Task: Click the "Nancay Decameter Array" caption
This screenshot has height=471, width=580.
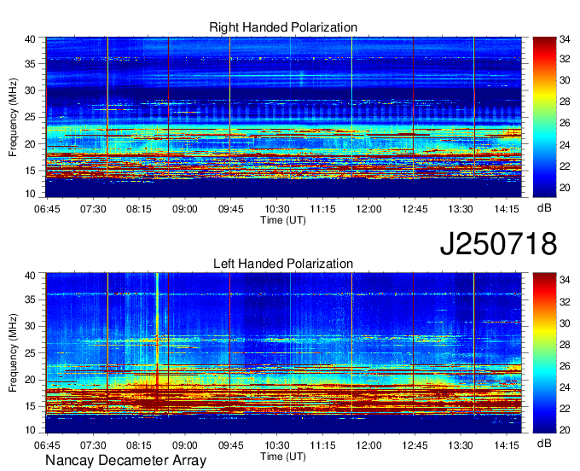Action: tap(125, 461)
